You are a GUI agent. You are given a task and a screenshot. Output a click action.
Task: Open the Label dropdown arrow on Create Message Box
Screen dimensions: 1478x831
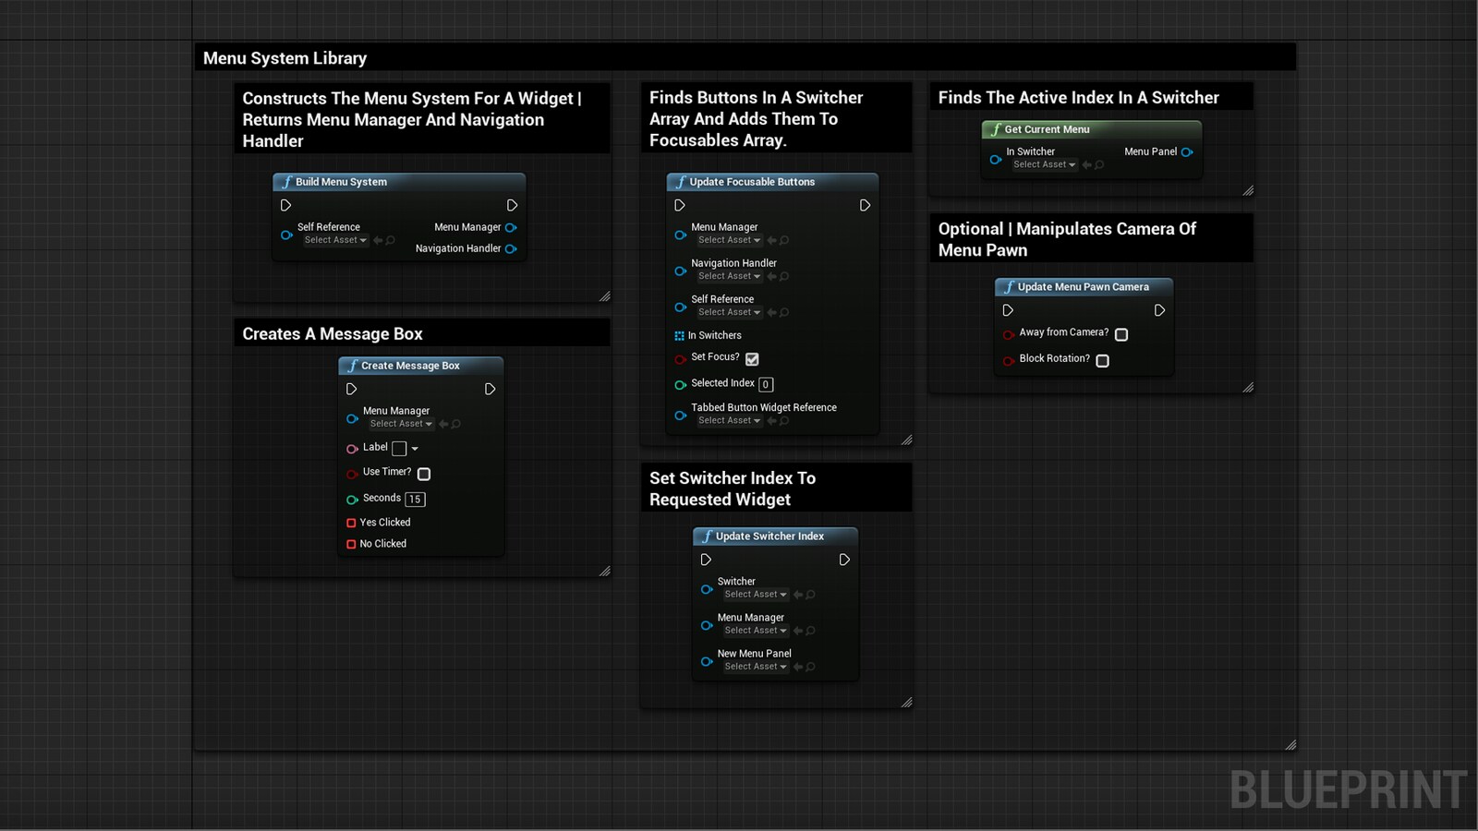click(x=415, y=449)
